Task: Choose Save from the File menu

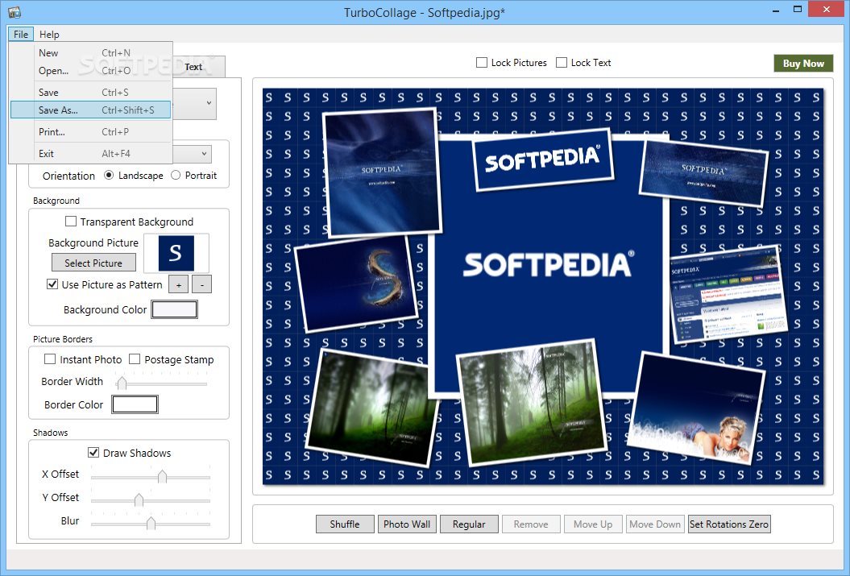Action: [x=90, y=93]
